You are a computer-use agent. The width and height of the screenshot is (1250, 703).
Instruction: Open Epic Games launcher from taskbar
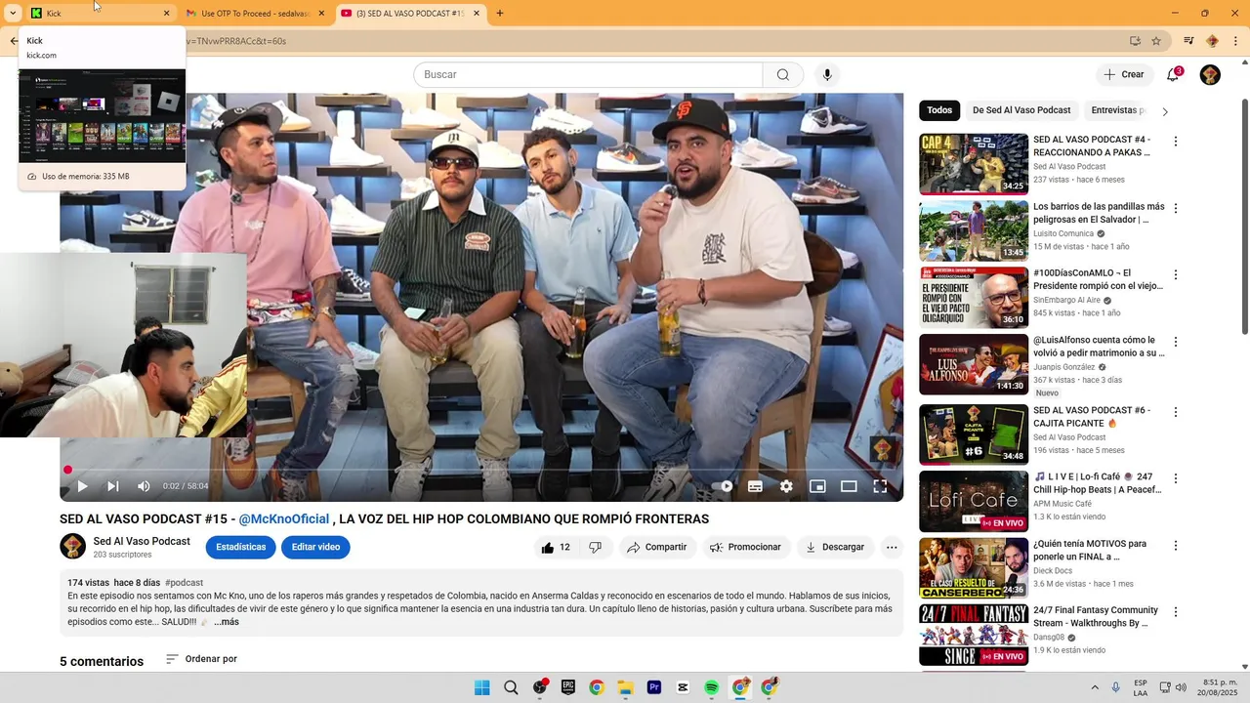click(568, 687)
